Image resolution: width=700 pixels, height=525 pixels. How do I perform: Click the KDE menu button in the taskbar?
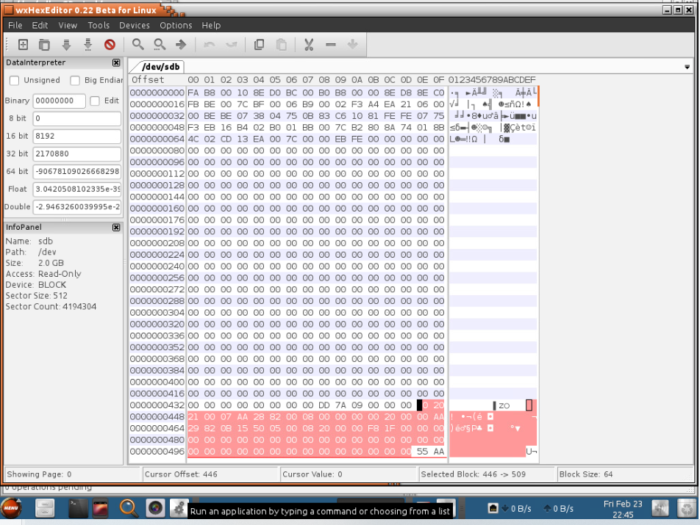tap(10, 507)
